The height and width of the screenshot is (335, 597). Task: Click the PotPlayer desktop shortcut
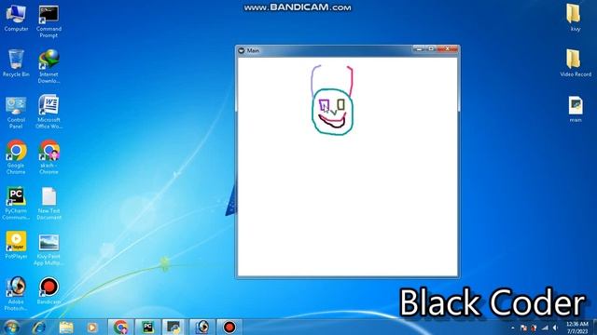(16, 245)
